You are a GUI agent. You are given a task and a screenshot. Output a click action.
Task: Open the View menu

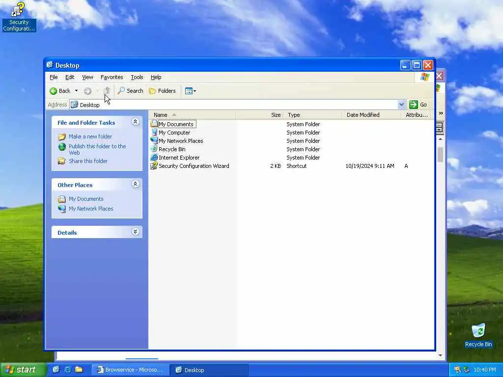87,77
